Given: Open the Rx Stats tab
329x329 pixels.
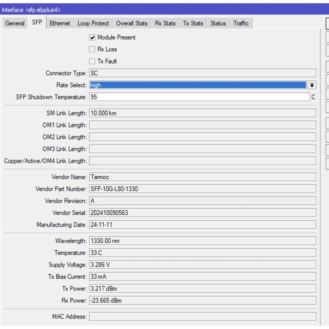Looking at the screenshot, I should tap(165, 24).
